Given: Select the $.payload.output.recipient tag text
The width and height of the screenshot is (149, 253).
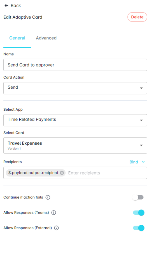Looking at the screenshot, I should click(x=33, y=173).
